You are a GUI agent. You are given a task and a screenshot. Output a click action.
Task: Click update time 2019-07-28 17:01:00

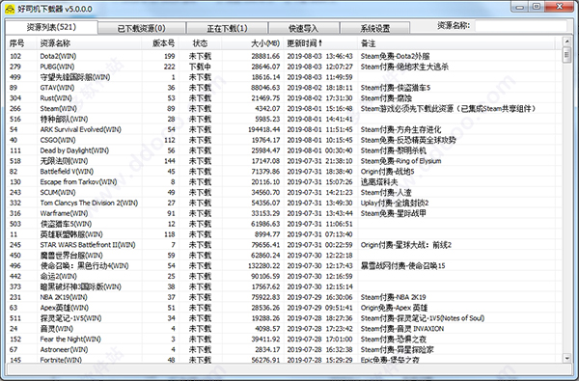click(319, 340)
